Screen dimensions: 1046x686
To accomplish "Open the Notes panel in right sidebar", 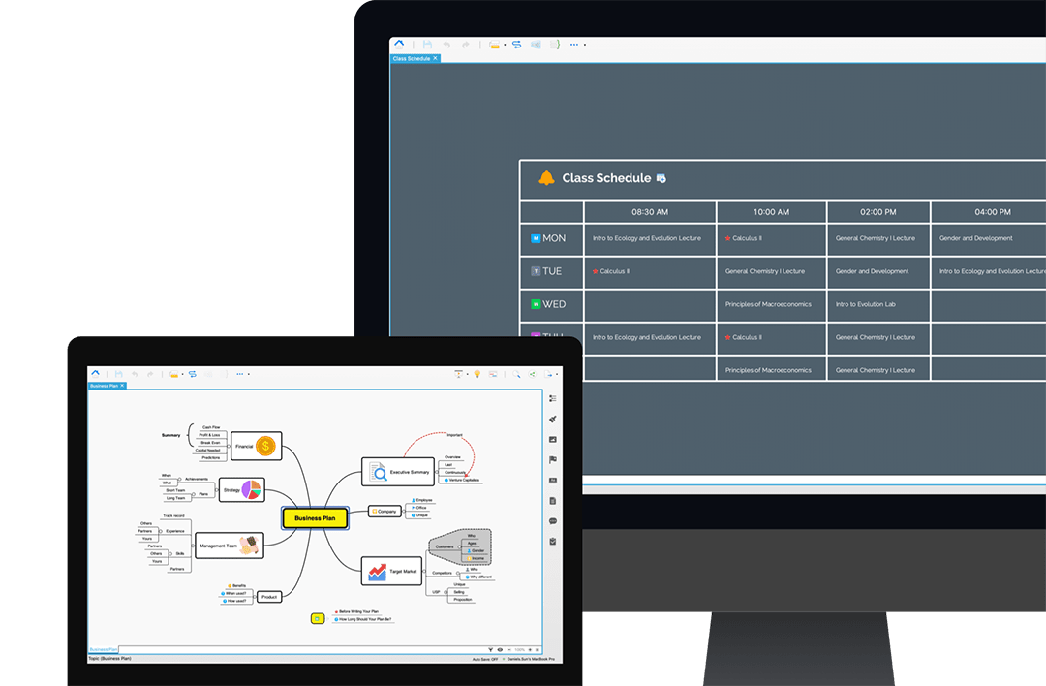I will [x=552, y=501].
